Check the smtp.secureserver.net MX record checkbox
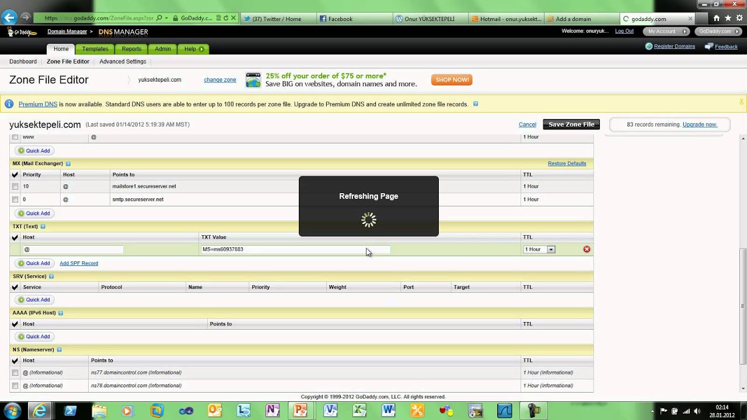The height and width of the screenshot is (420, 747). [15, 199]
